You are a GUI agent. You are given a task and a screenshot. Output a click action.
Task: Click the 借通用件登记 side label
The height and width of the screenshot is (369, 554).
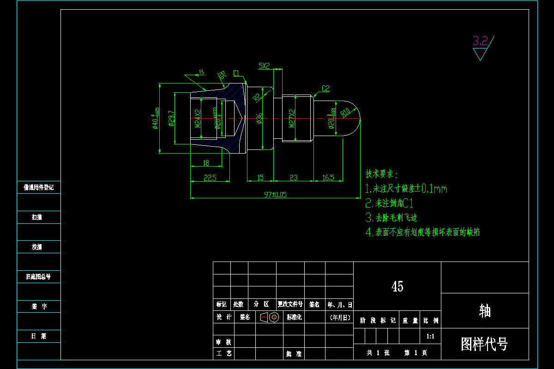(39, 187)
